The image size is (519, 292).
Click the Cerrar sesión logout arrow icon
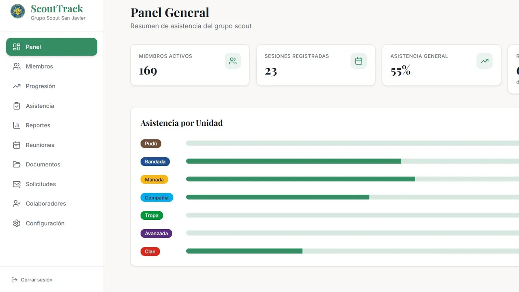(x=15, y=279)
